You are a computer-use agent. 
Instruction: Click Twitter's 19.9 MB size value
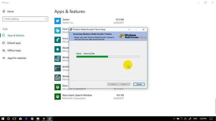pos(120,19)
